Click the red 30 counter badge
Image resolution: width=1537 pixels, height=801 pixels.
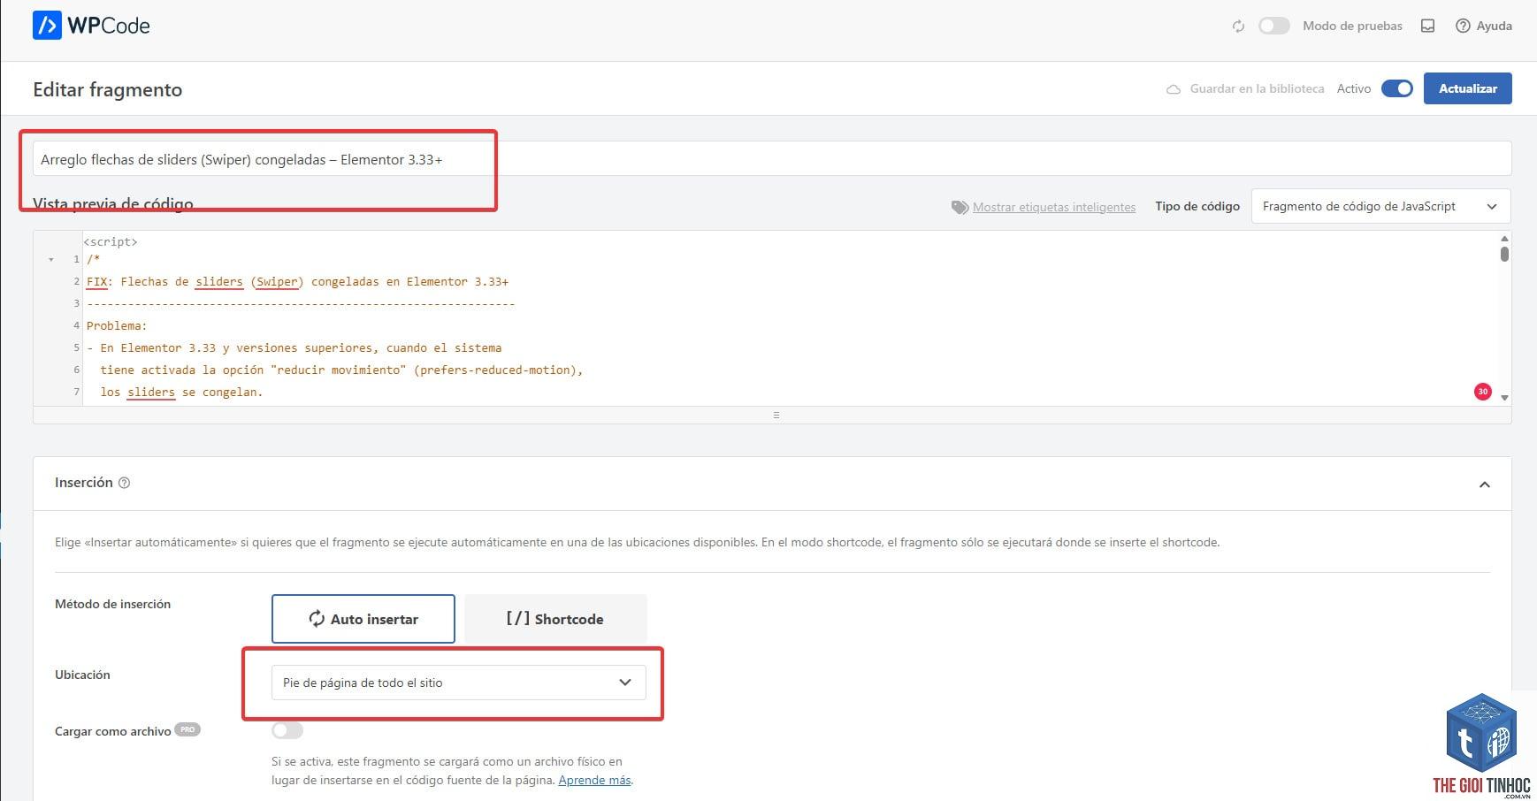[1483, 392]
